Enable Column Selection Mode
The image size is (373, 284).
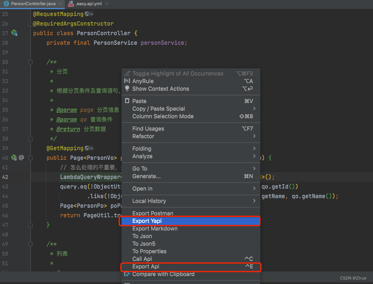pyautogui.click(x=191, y=116)
